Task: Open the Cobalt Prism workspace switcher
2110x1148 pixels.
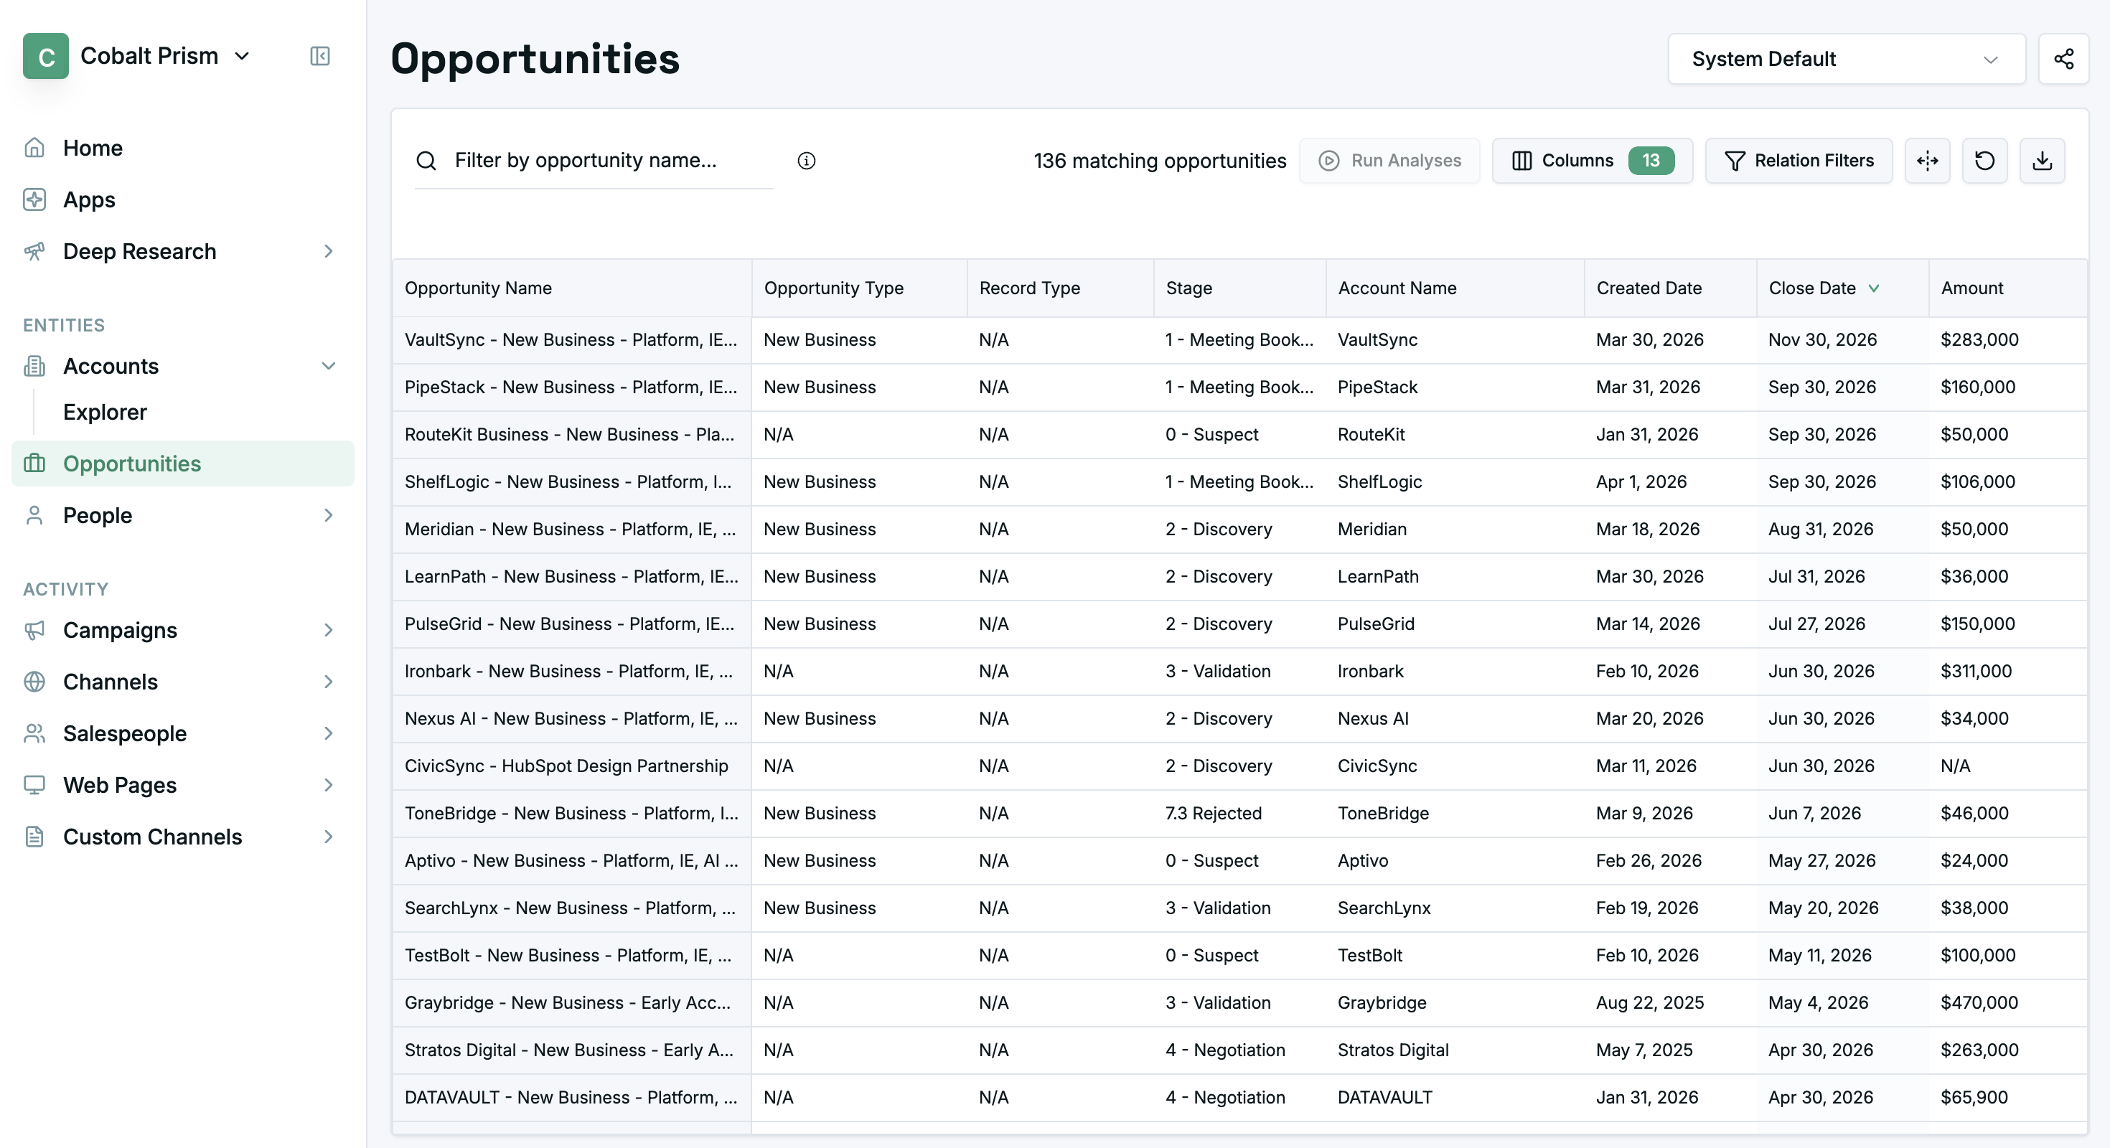Action: [x=137, y=56]
